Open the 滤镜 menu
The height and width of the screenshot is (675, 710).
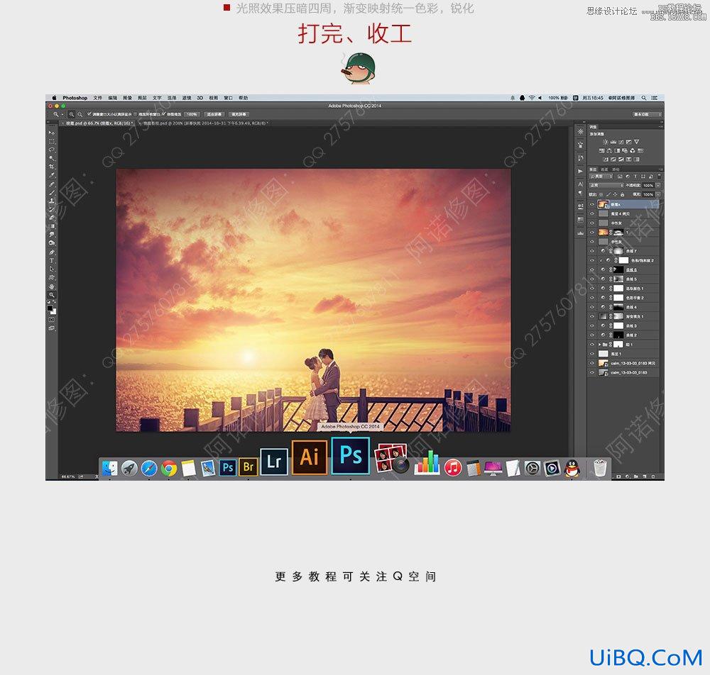(x=187, y=98)
